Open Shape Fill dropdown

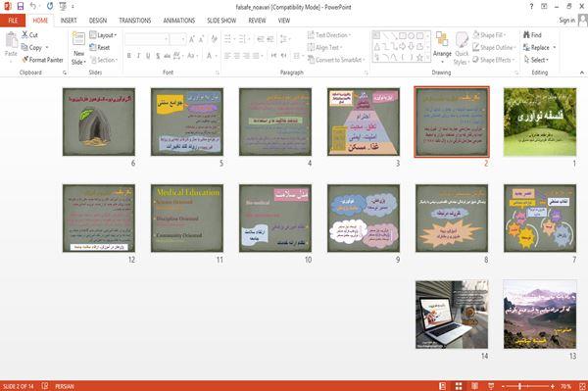pyautogui.click(x=489, y=35)
